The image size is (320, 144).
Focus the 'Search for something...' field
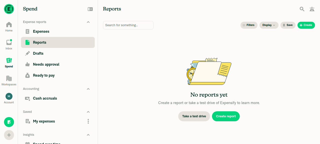click(x=128, y=25)
